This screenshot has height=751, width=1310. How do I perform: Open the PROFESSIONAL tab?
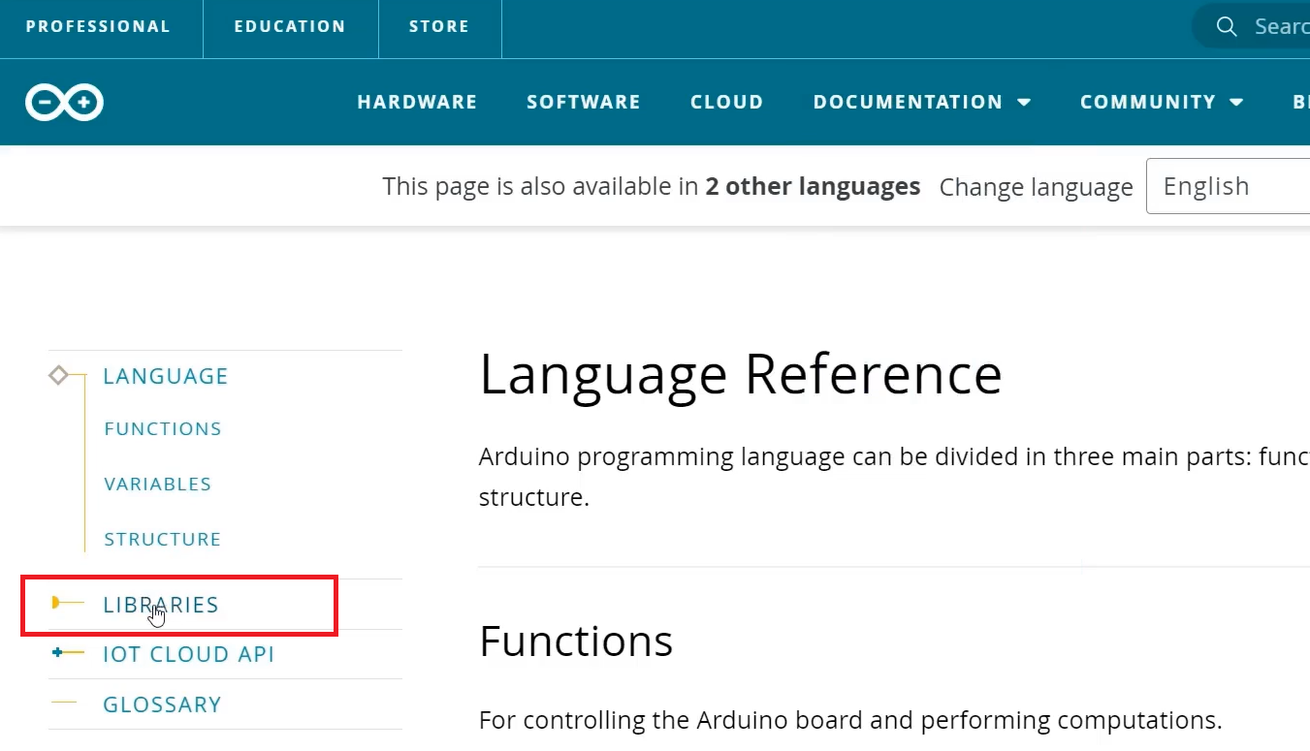(x=98, y=27)
